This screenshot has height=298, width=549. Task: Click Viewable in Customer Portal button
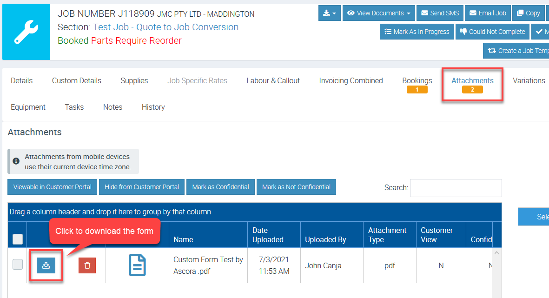(x=53, y=187)
